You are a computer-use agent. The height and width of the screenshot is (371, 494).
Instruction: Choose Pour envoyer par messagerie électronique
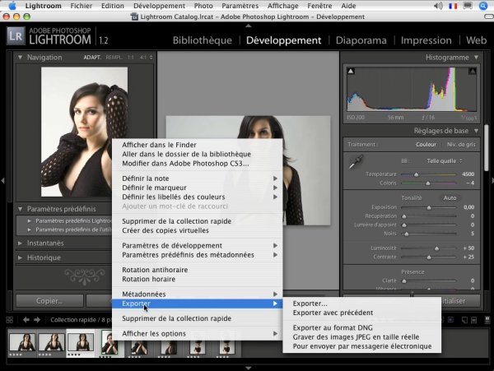point(362,346)
